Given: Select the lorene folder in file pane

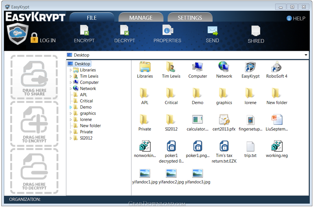Looking at the screenshot, I should pyautogui.click(x=250, y=93).
